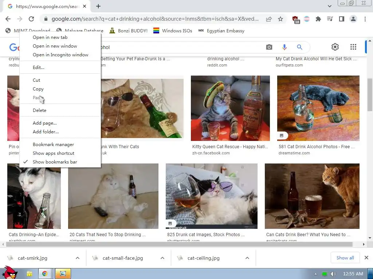This screenshot has height=279, width=373.
Task: Open 581 Cat Drink Alcohol Photos link
Action: (317, 147)
